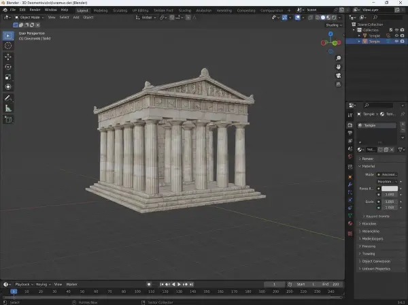
Task: Click the white color swatch in Material panel
Action: coord(389,189)
